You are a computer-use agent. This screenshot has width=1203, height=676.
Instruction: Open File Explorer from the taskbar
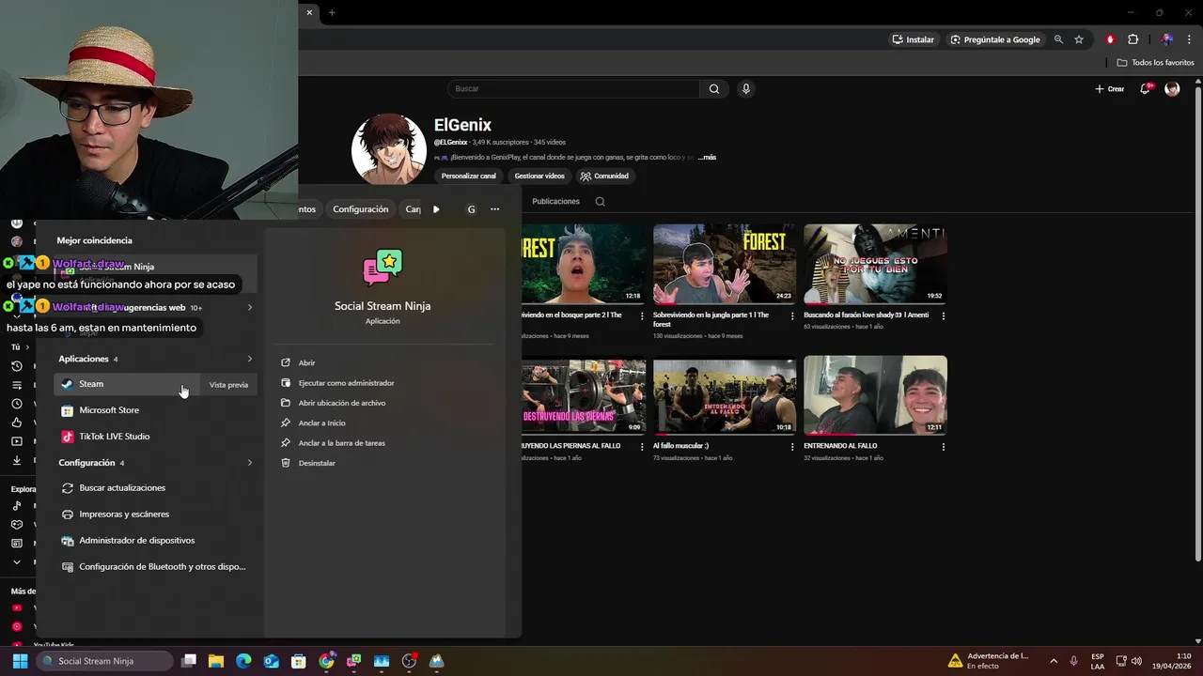pos(216,661)
